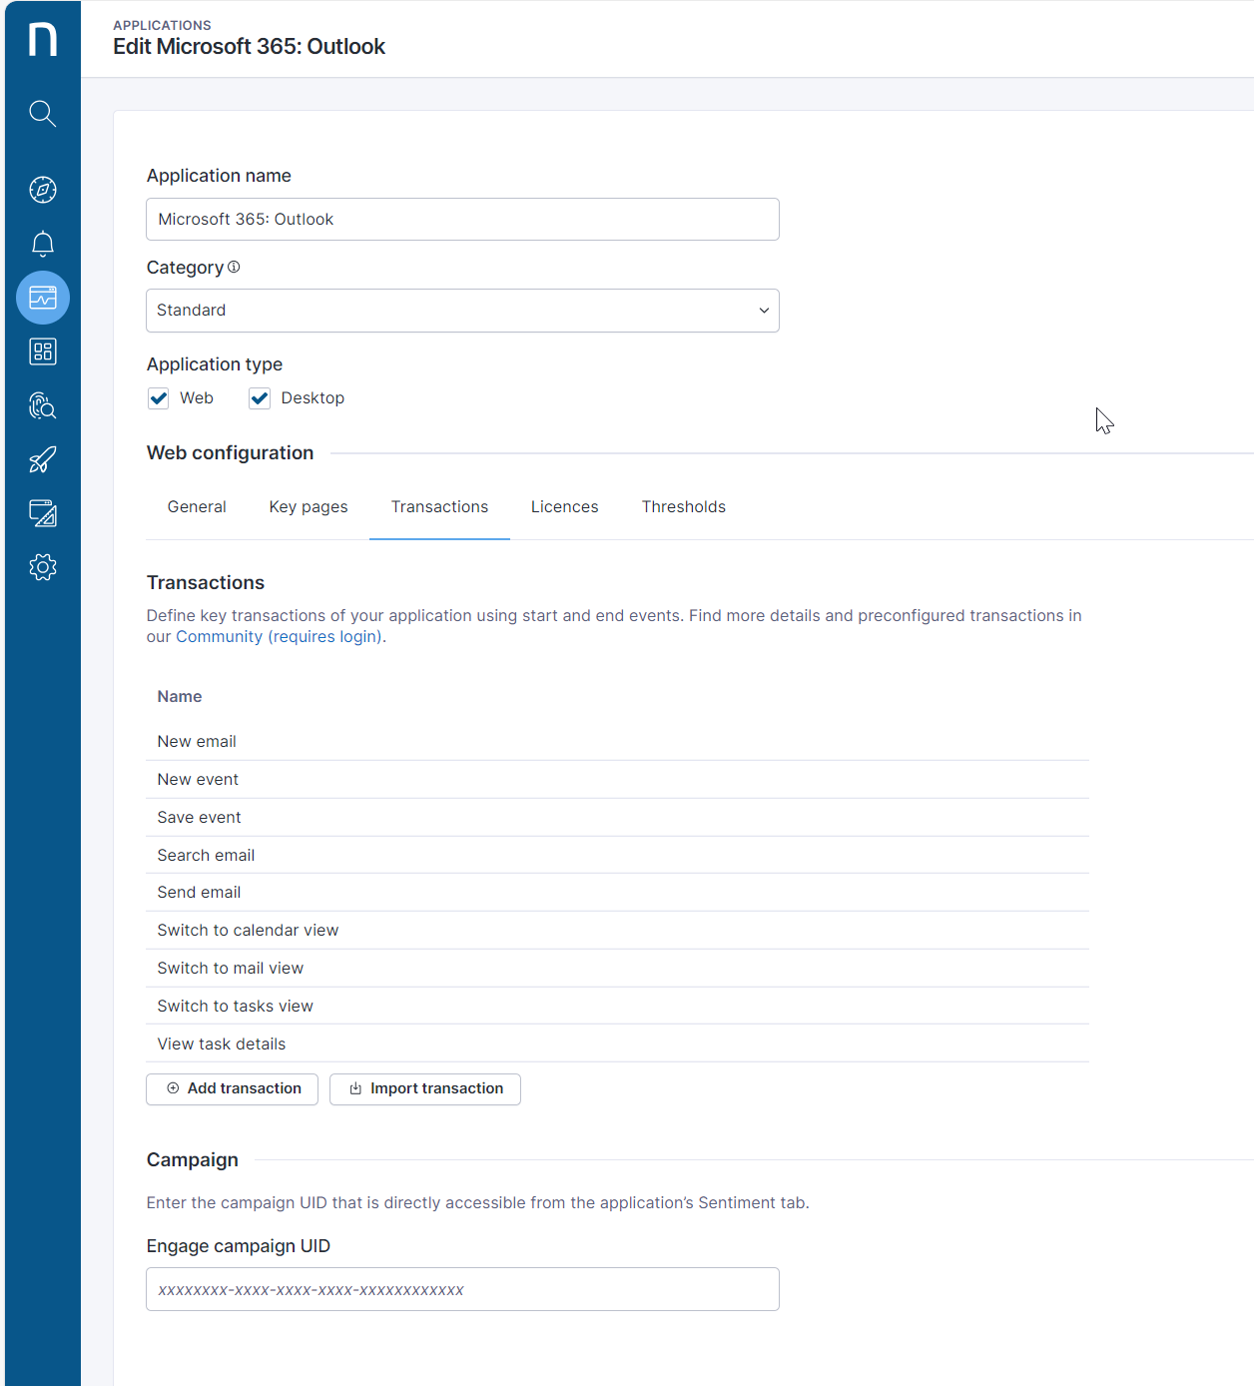Select Switch to calendar view transaction
1254x1386 pixels.
(x=617, y=931)
